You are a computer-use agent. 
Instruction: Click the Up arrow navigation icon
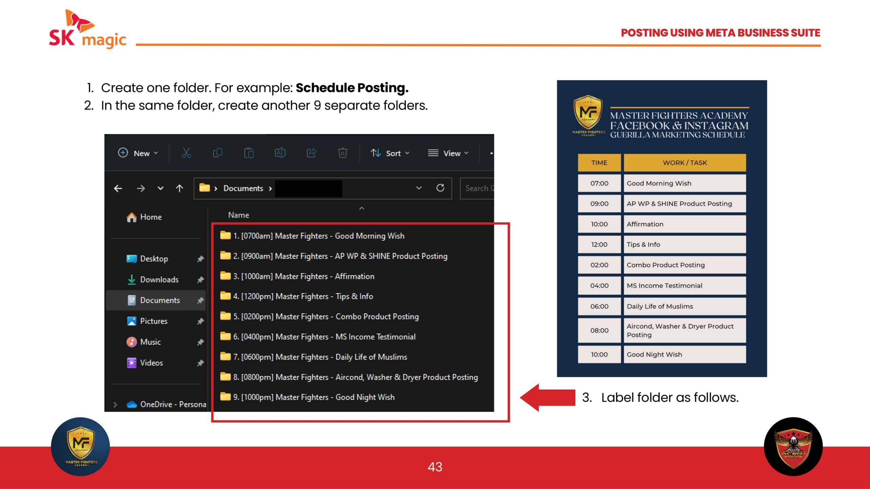[x=179, y=188]
